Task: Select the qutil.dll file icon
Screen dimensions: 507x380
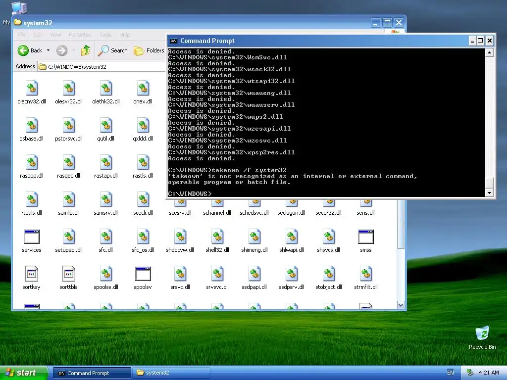Action: click(106, 125)
